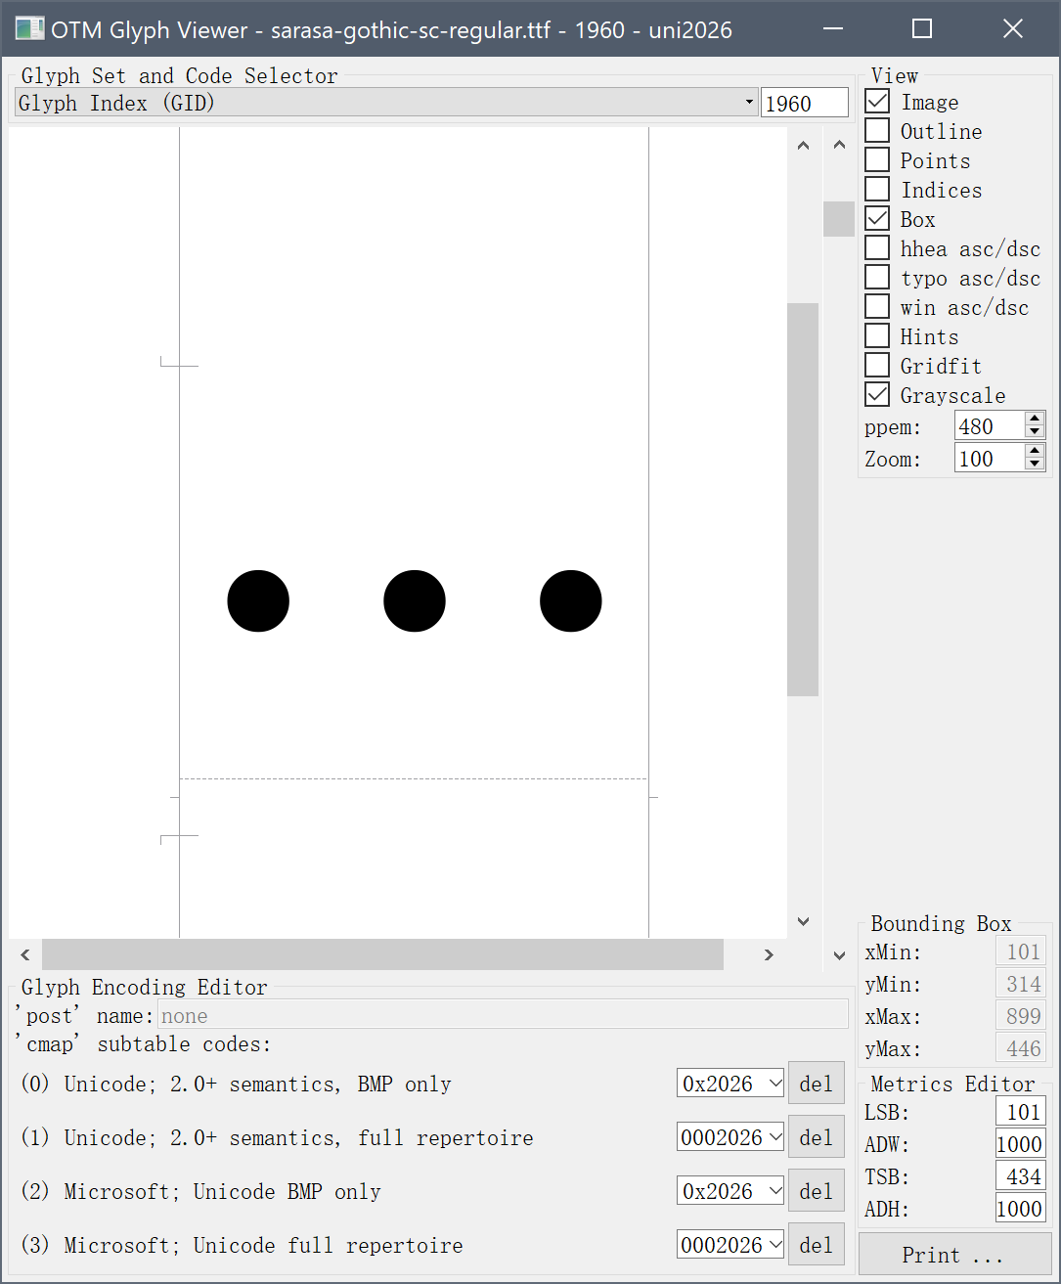Decrease Zoom with down spinner arrow
Screen dimensions: 1061x1284
[1035, 465]
